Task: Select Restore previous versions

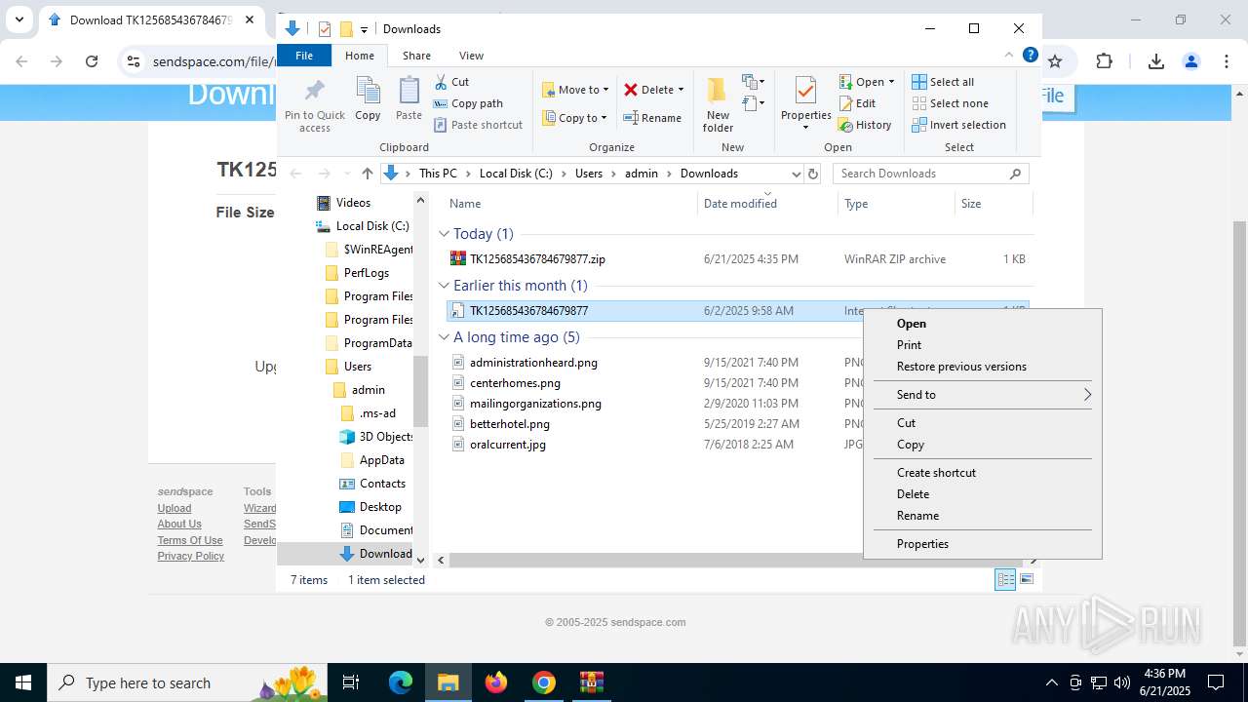Action: click(982, 367)
